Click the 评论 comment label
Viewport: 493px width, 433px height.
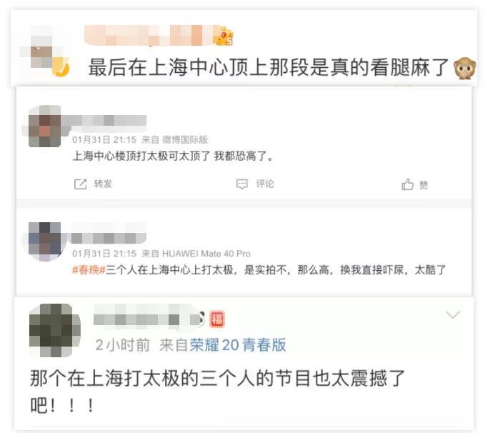coord(265,184)
